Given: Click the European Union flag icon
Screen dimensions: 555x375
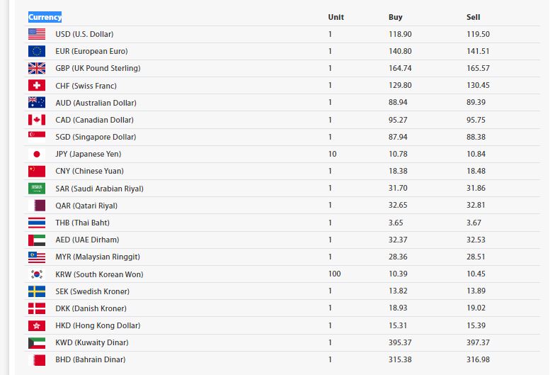Looking at the screenshot, I should click(x=37, y=51).
